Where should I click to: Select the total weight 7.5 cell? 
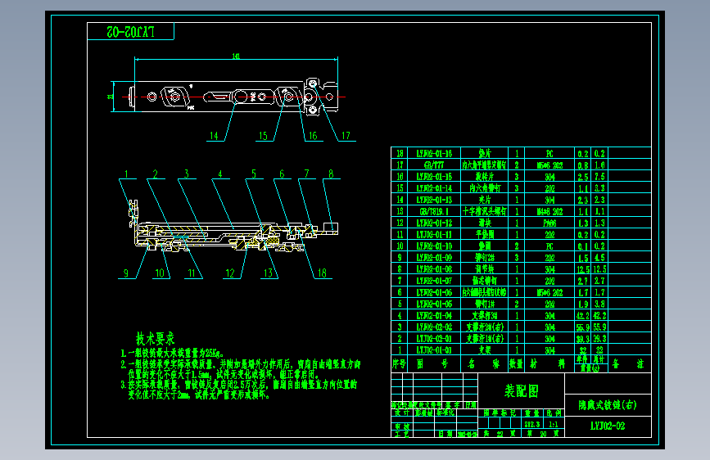[x=599, y=177]
